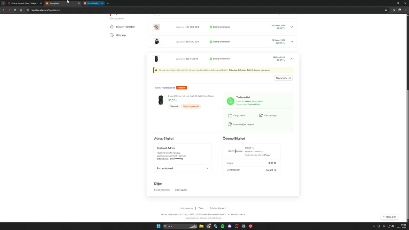Open the Chrome three-dot menu
The height and width of the screenshot is (230, 409).
coord(405,10)
